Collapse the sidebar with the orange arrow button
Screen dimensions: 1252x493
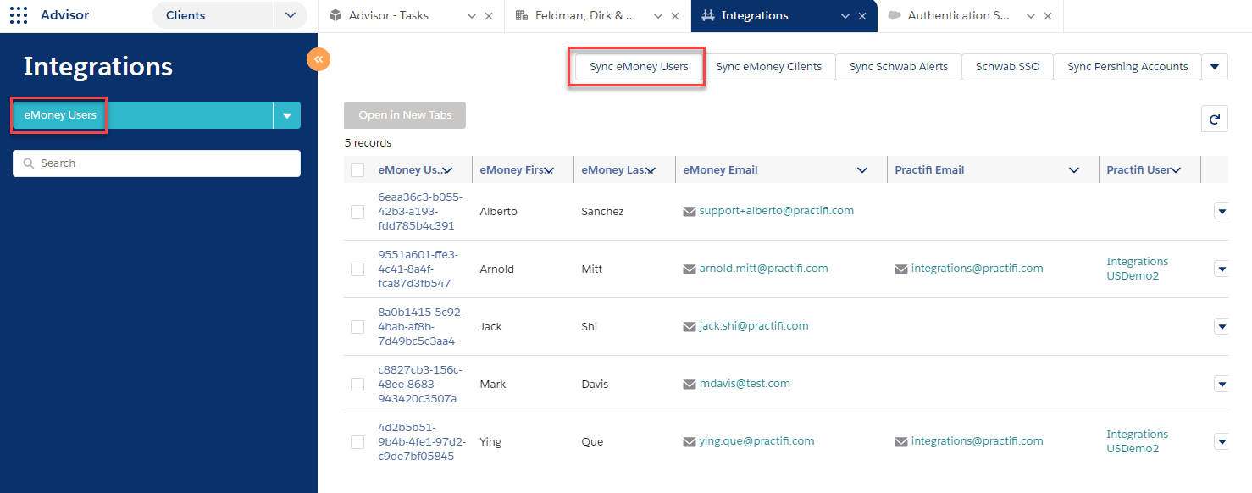319,58
